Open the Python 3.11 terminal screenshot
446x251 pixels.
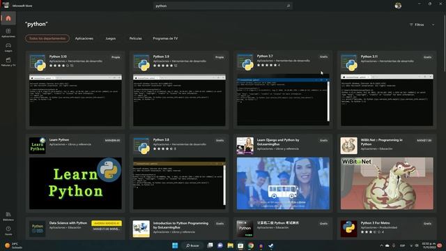387,100
